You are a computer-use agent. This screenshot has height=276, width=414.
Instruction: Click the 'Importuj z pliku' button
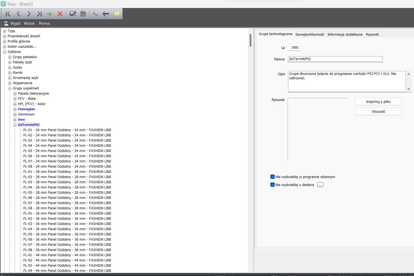379,102
